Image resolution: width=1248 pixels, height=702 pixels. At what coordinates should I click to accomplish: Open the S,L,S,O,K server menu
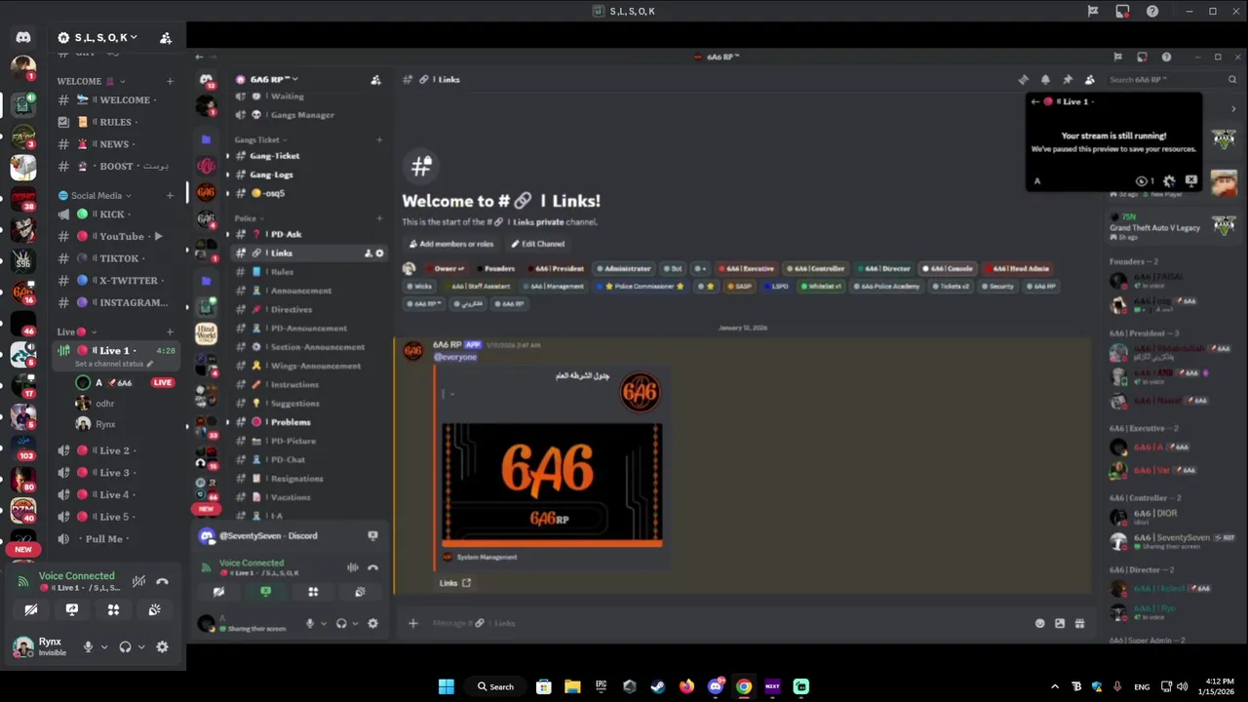pos(97,38)
